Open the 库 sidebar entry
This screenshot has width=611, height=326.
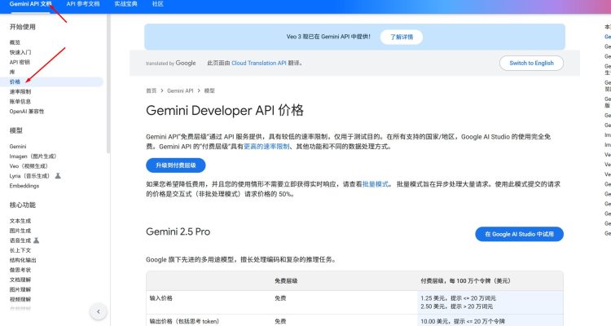[x=12, y=72]
